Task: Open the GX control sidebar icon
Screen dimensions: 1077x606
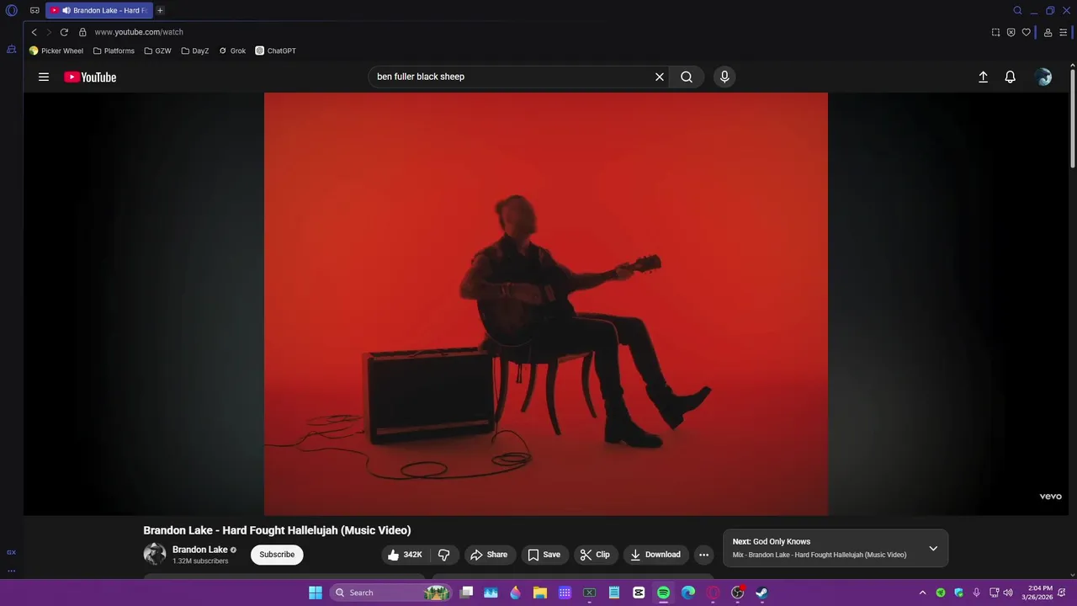Action: pos(12,552)
